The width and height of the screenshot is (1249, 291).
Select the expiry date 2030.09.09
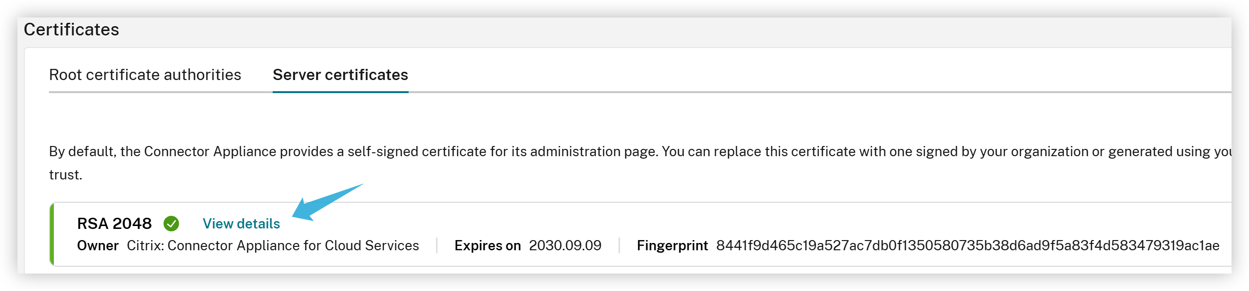[564, 245]
